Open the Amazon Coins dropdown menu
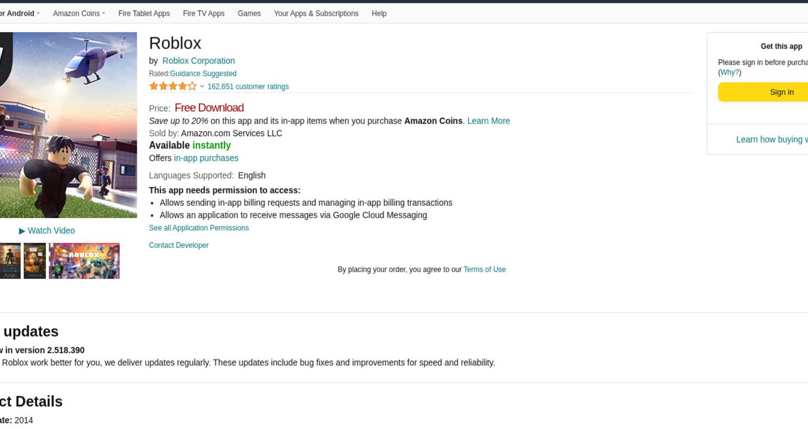This screenshot has width=808, height=429. 79,14
